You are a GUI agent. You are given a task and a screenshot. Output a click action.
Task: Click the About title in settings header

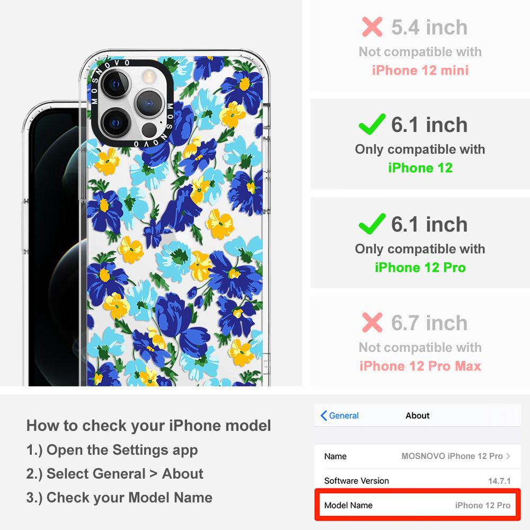tap(418, 416)
